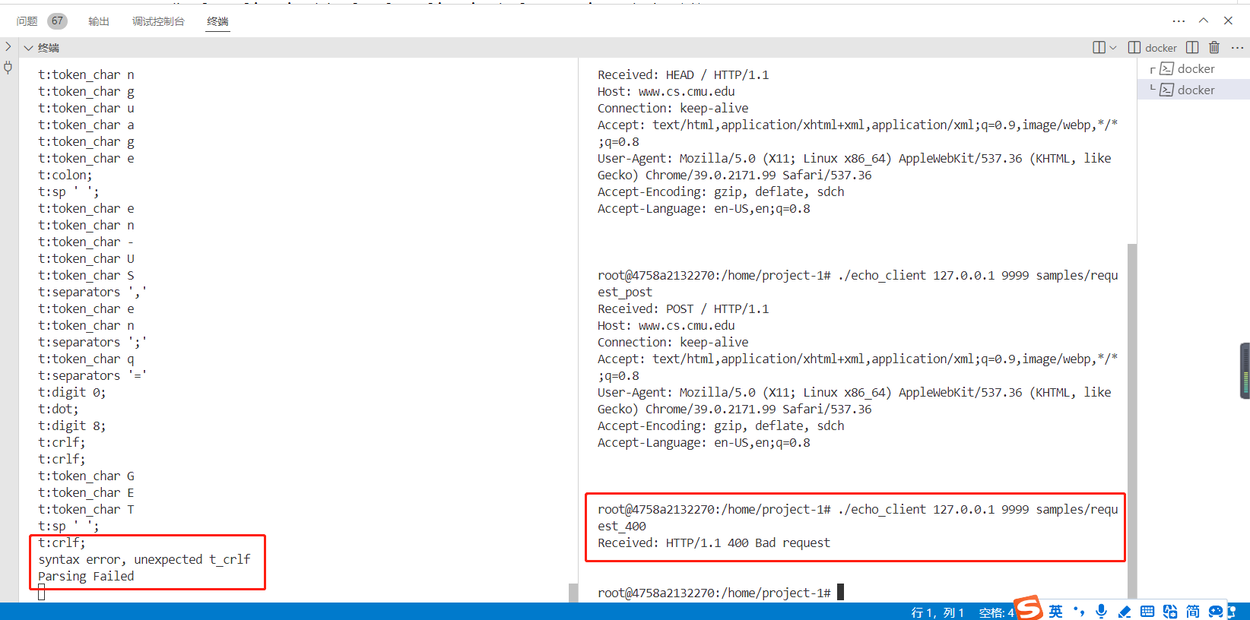This screenshot has width=1250, height=620.
Task: Toggle Sogou 简 simplified/traditional mode
Action: 1192,611
